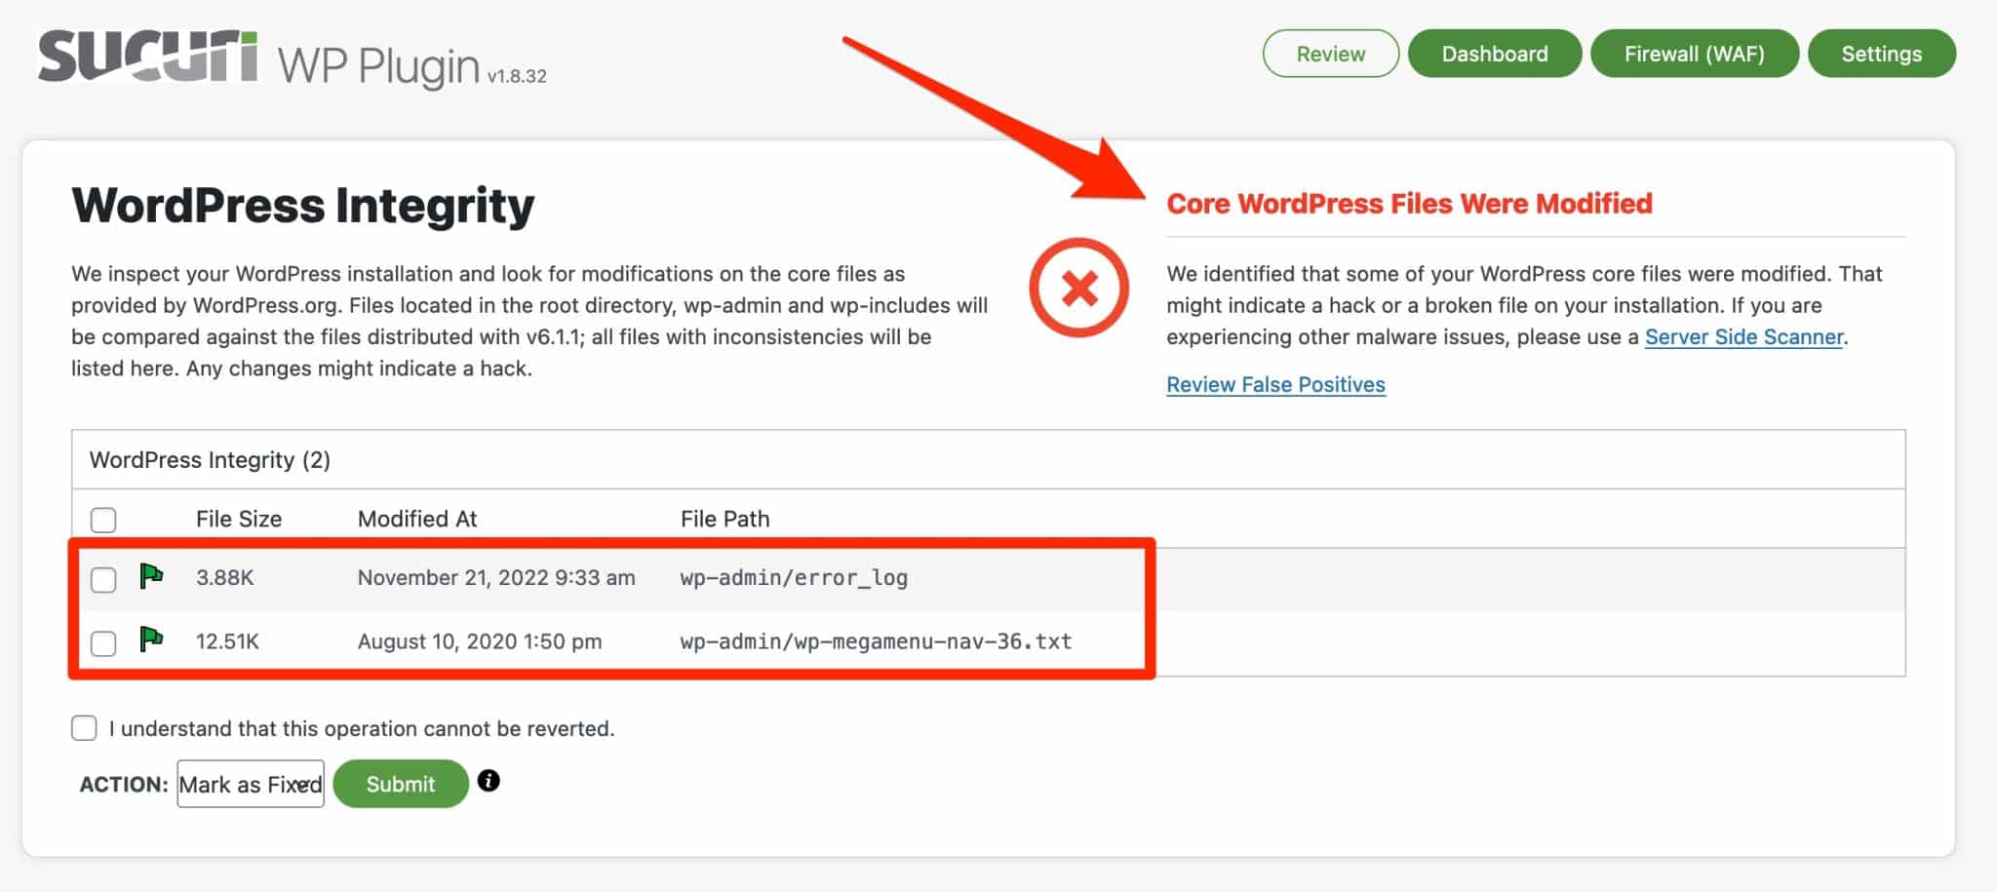Viewport: 1997px width, 892px height.
Task: Open the Mark as Fixed action dropdown
Action: [x=251, y=784]
